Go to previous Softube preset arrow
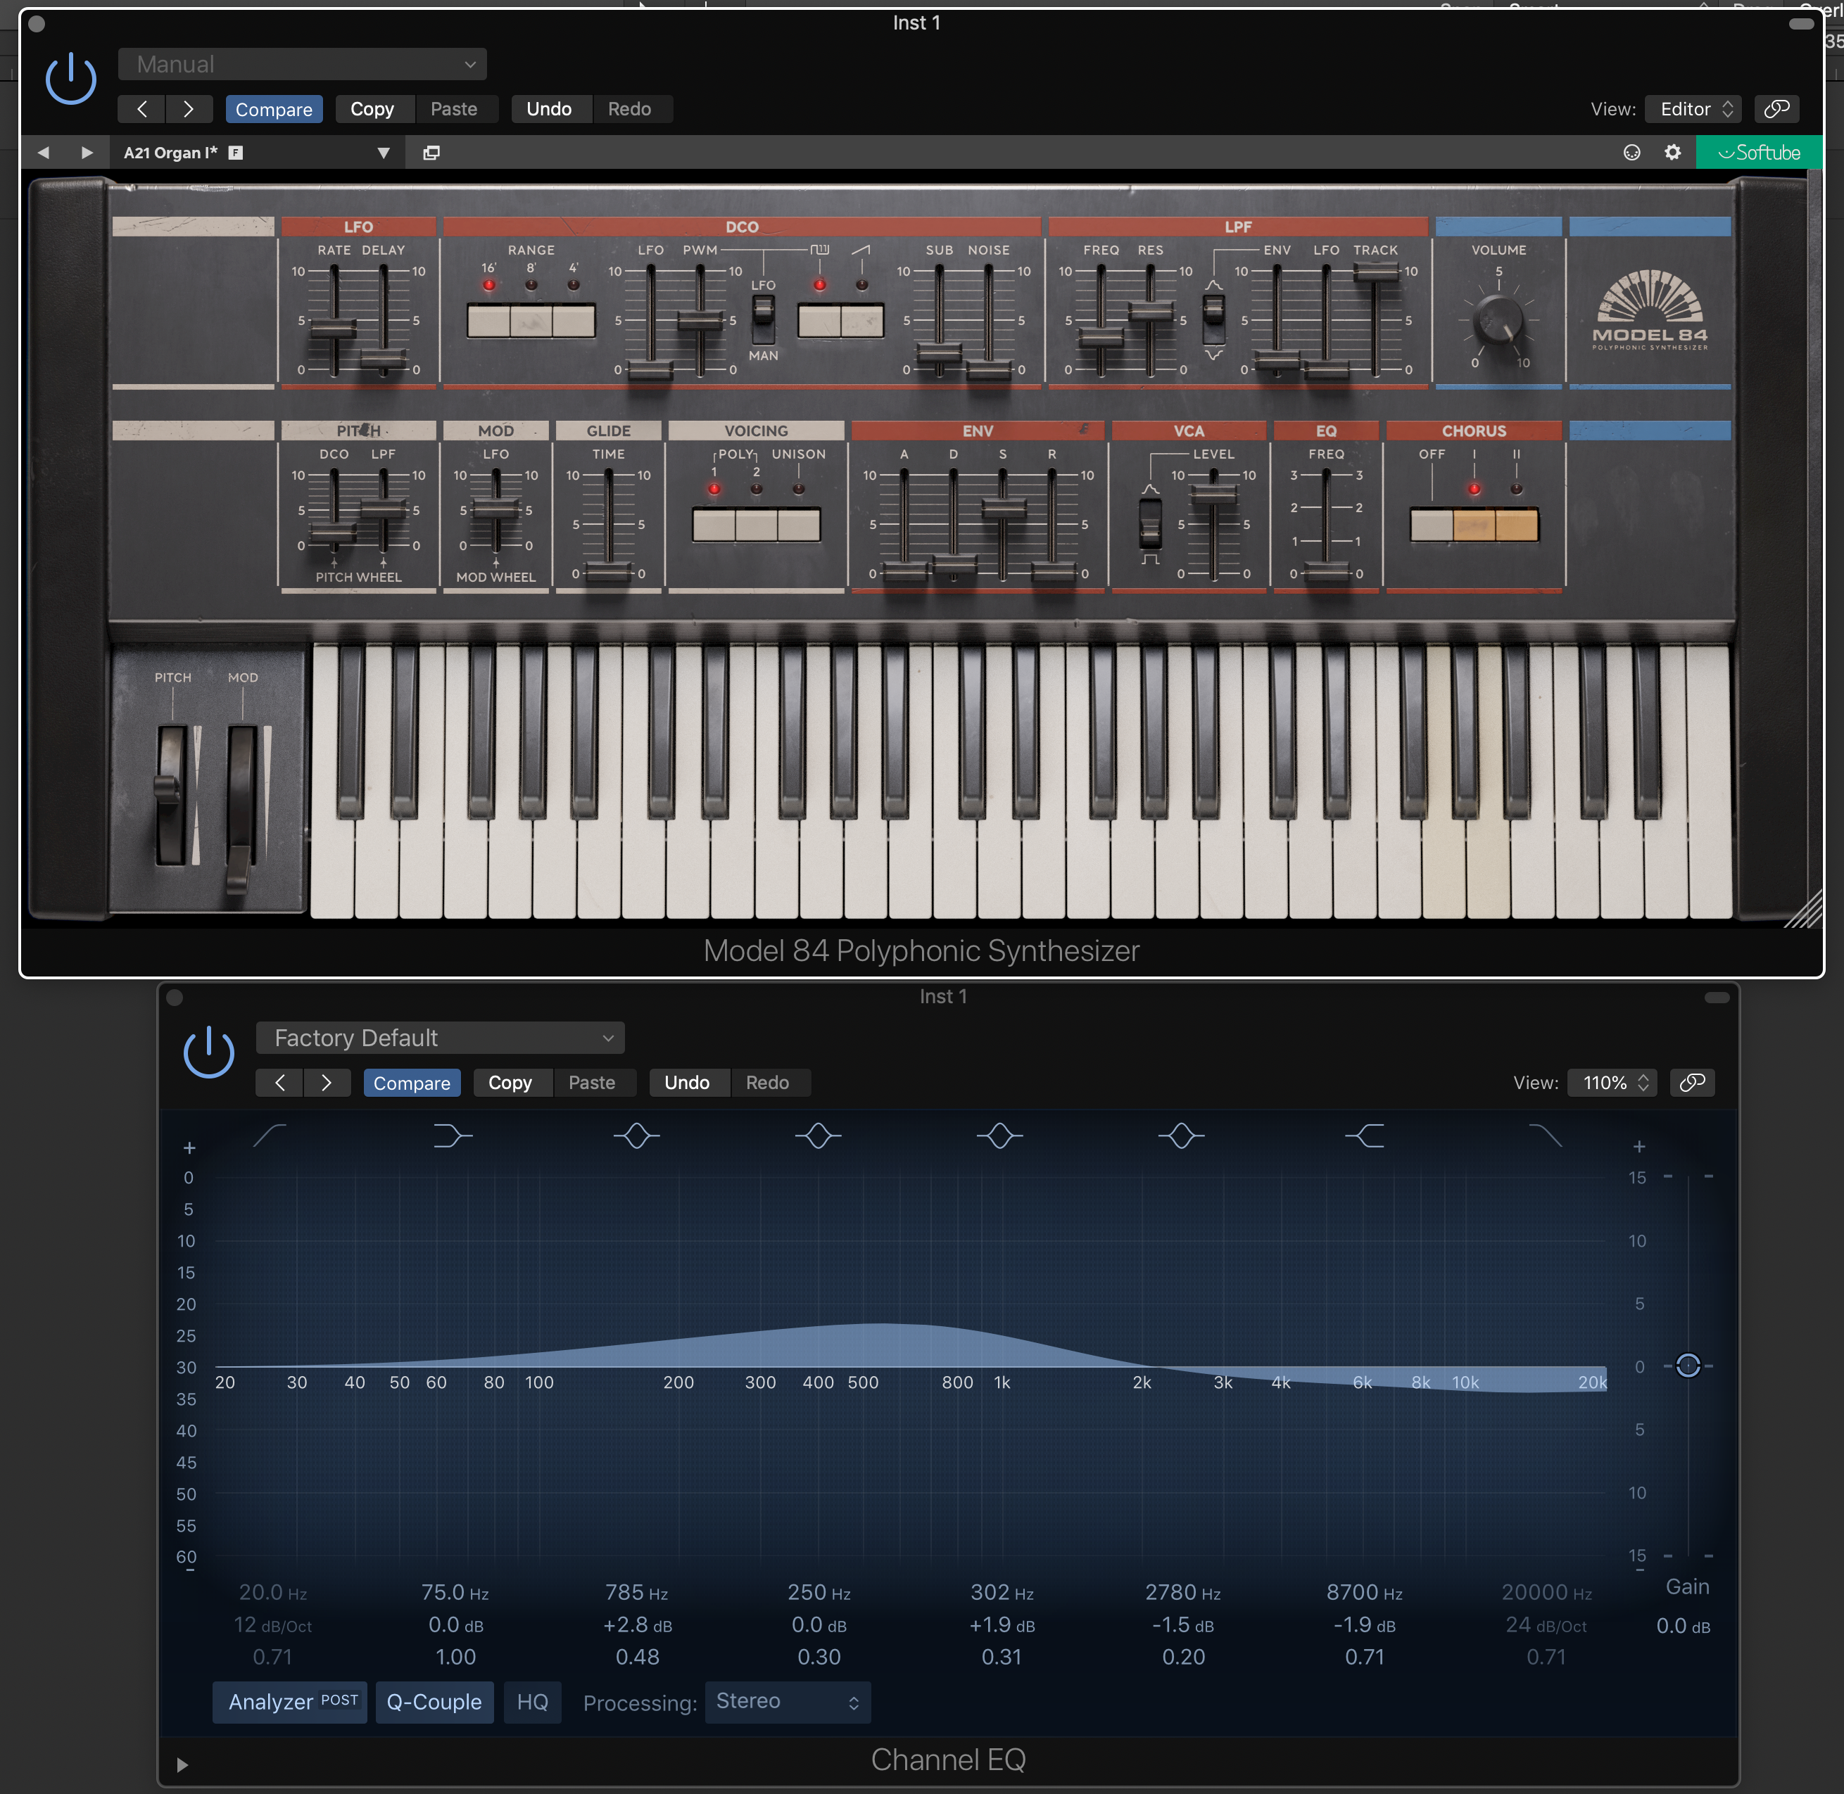1844x1794 pixels. pyautogui.click(x=44, y=153)
